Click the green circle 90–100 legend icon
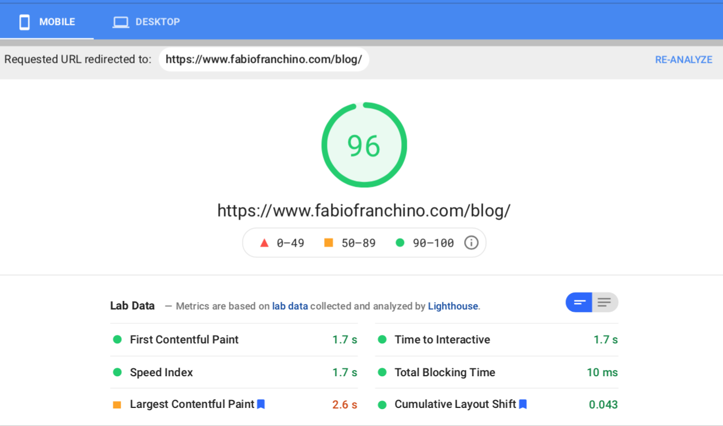723x426 pixels. pyautogui.click(x=400, y=243)
